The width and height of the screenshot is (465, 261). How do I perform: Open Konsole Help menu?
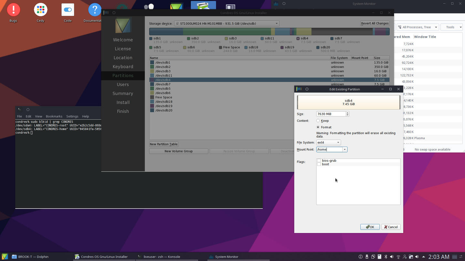tap(86, 116)
